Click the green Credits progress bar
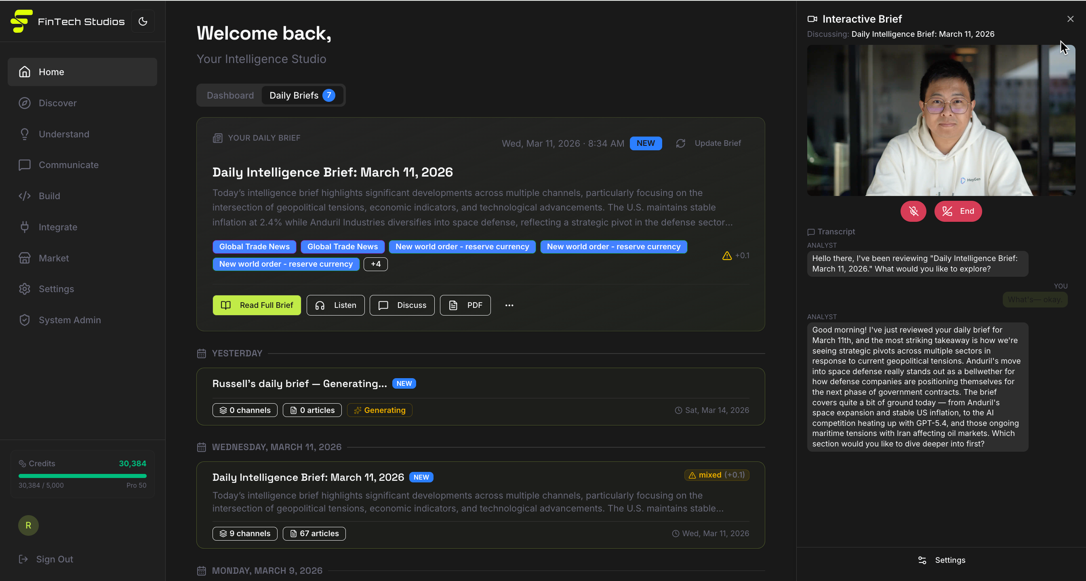This screenshot has height=581, width=1086. coord(82,476)
